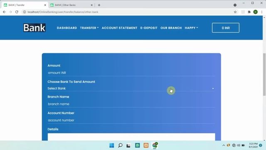This screenshot has height=150, width=266.
Task: Open the volume control in the tray
Action: pyautogui.click(x=239, y=145)
